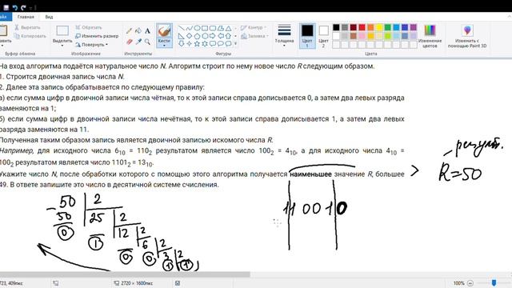This screenshot has width=512, height=288.
Task: Click the Crop (Обрезать) icon
Action: coord(78,27)
